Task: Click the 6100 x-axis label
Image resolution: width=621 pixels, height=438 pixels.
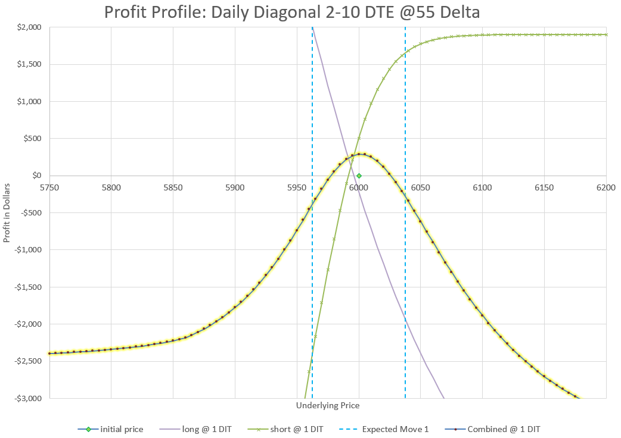Action: coord(482,188)
